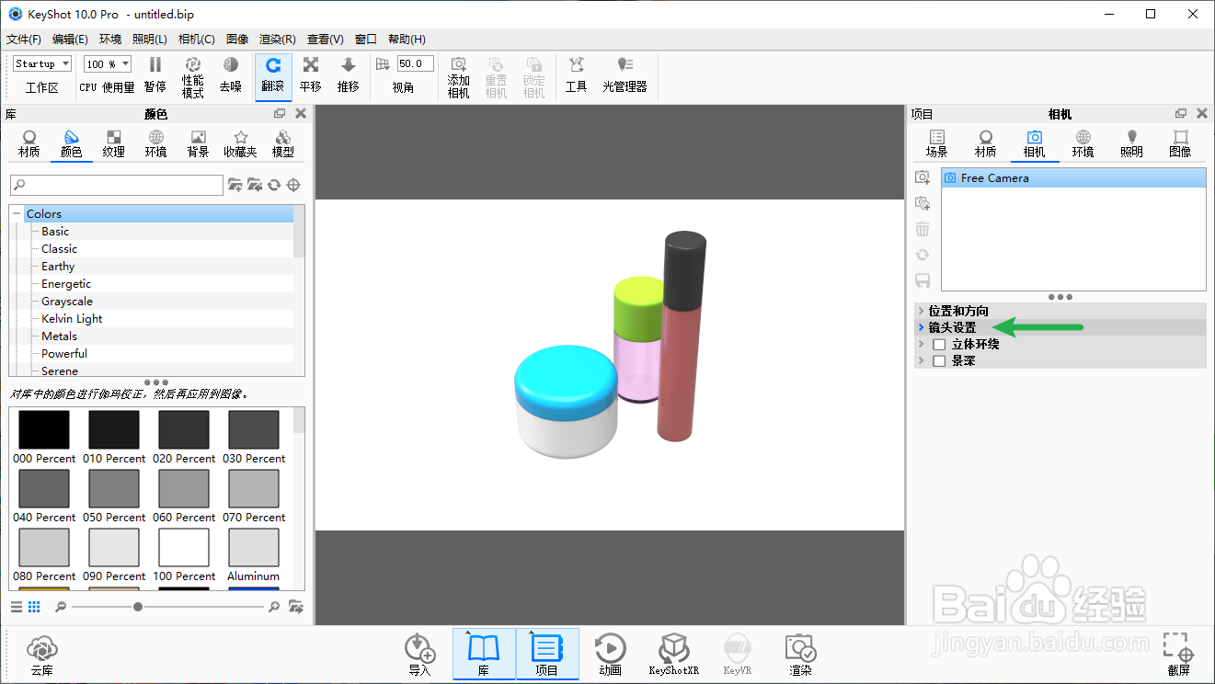1215x684 pixels.
Task: Undock the 相机 project panel
Action: (1181, 114)
